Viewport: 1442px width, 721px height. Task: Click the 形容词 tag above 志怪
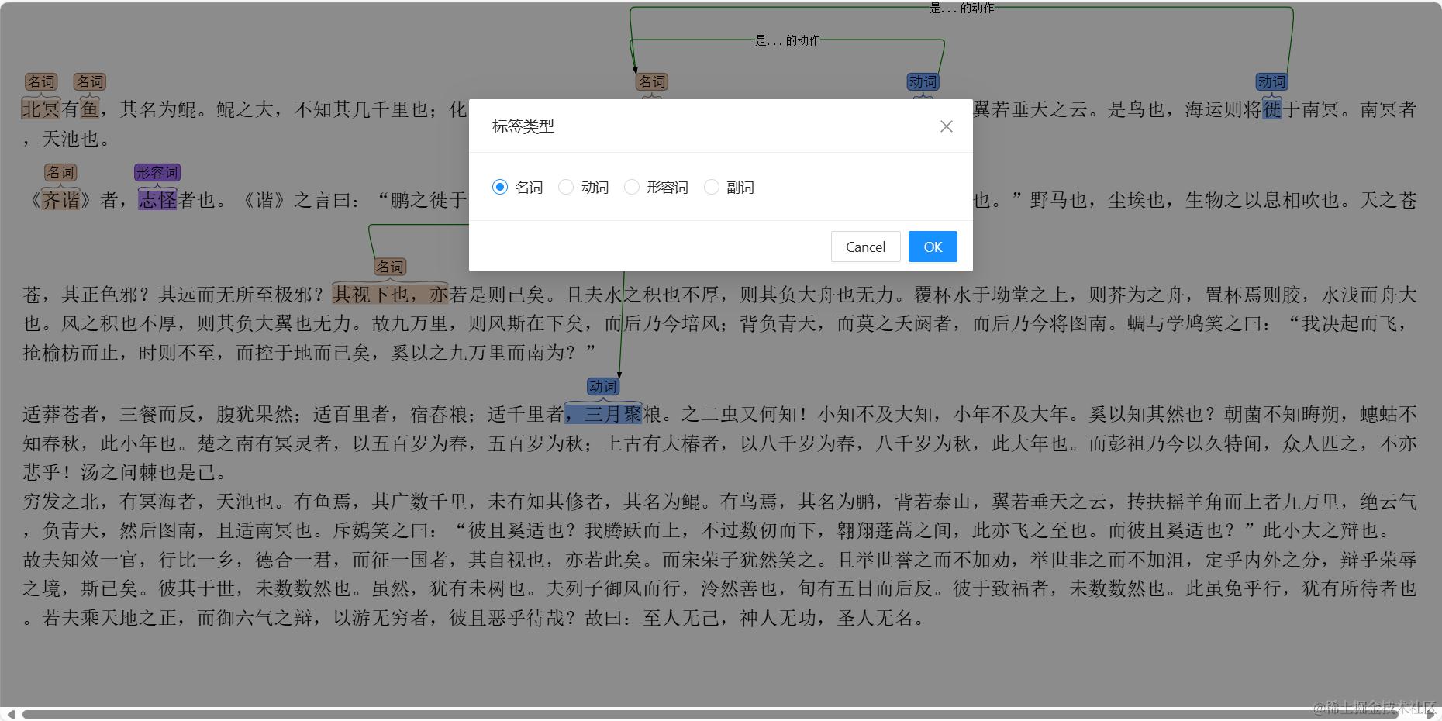(157, 172)
